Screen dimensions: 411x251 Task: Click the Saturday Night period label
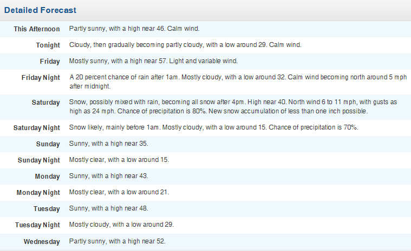[x=36, y=128]
